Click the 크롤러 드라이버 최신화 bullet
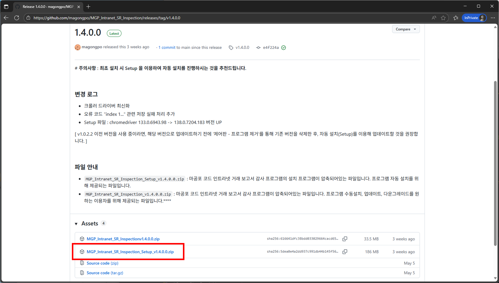The image size is (499, 283). pos(107,106)
